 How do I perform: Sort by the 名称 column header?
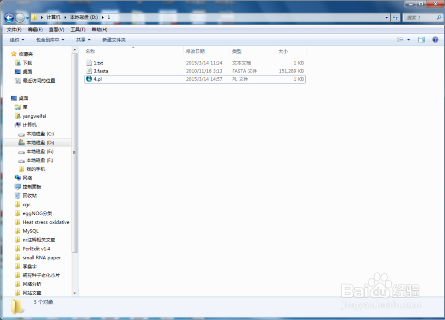coord(134,51)
